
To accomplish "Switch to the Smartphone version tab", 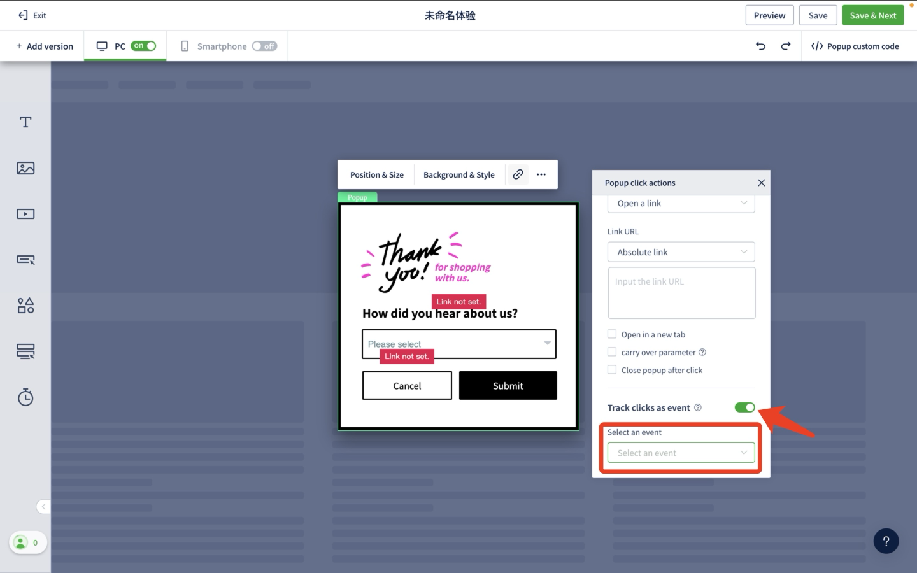I will pos(227,46).
